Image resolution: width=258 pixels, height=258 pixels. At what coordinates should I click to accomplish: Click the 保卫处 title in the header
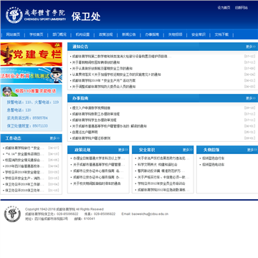click(x=86, y=16)
